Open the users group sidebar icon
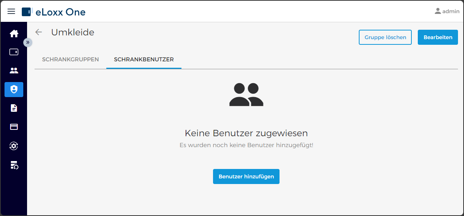Image resolution: width=464 pixels, height=216 pixels. (14, 70)
